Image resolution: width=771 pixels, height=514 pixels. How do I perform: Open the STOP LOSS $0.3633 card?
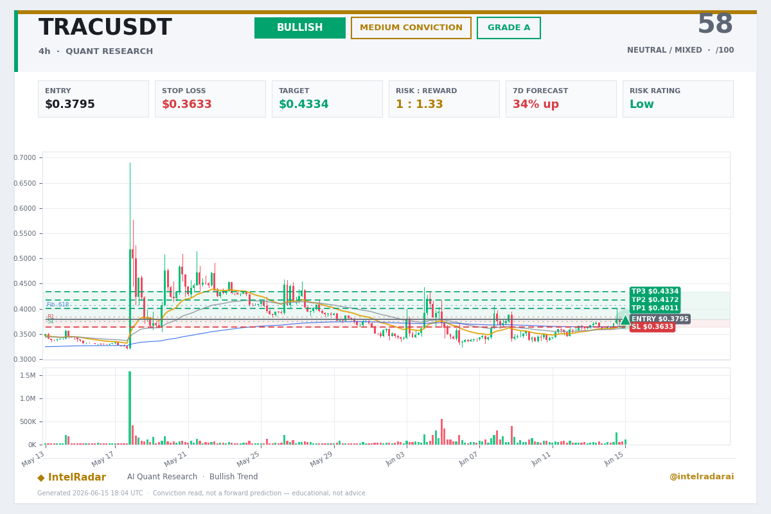(x=210, y=98)
